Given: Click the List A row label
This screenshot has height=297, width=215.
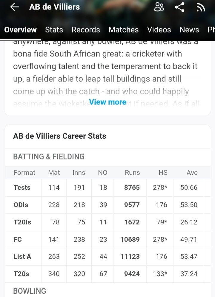Looking at the screenshot, I should pyautogui.click(x=22, y=257).
